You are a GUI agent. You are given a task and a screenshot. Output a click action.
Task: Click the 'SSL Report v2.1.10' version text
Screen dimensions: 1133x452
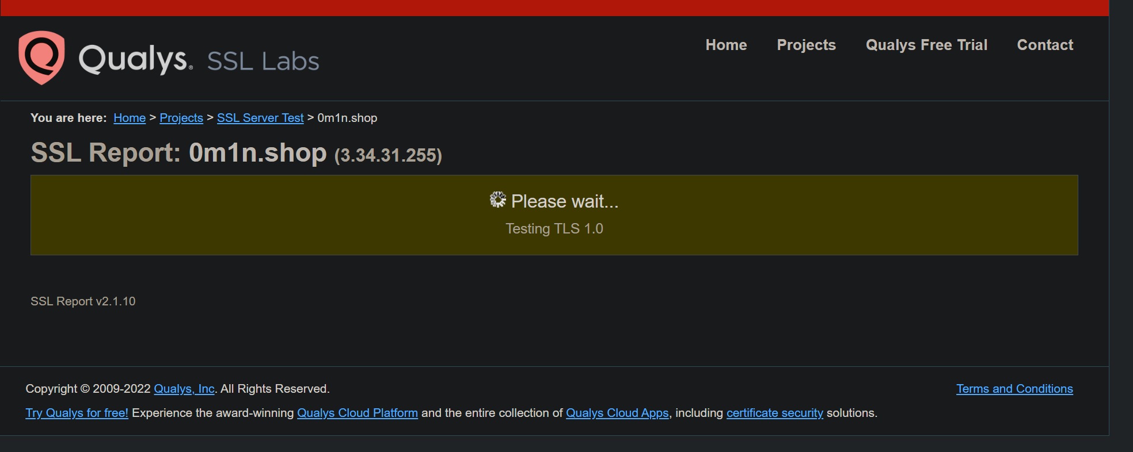tap(83, 301)
